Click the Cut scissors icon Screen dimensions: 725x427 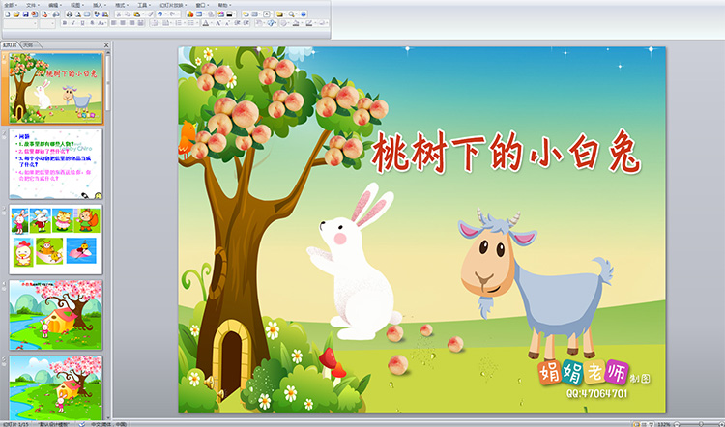tap(119, 14)
